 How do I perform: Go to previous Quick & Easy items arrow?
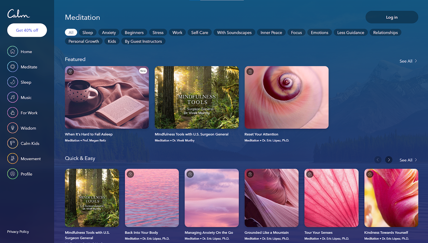378,160
